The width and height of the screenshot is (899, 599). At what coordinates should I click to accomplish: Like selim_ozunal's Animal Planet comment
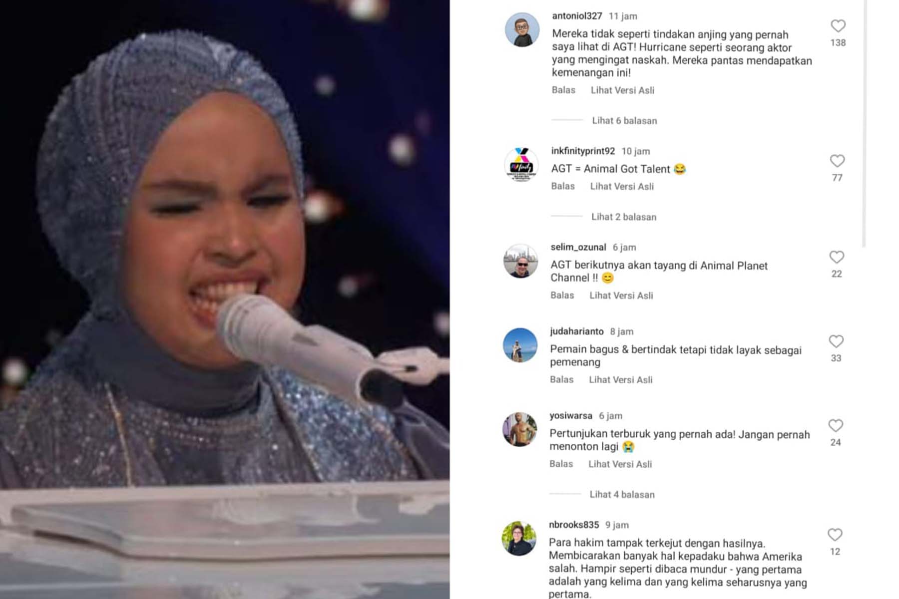click(837, 257)
